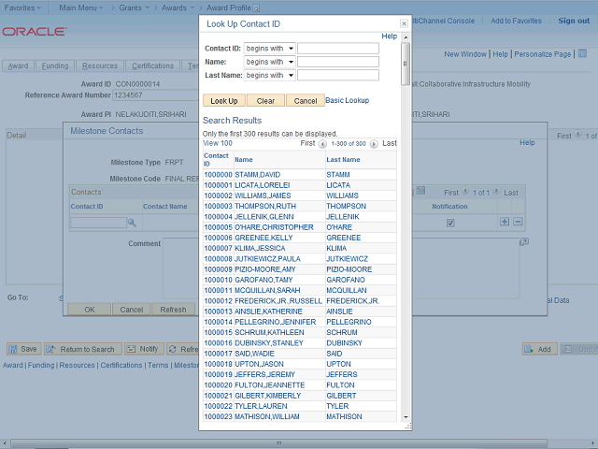This screenshot has width=598, height=449.
Task: Go to next page of search results
Action: click(x=374, y=144)
